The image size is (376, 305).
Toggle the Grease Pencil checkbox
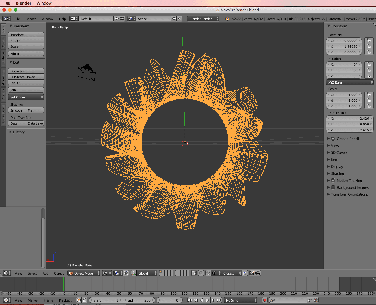pos(333,139)
